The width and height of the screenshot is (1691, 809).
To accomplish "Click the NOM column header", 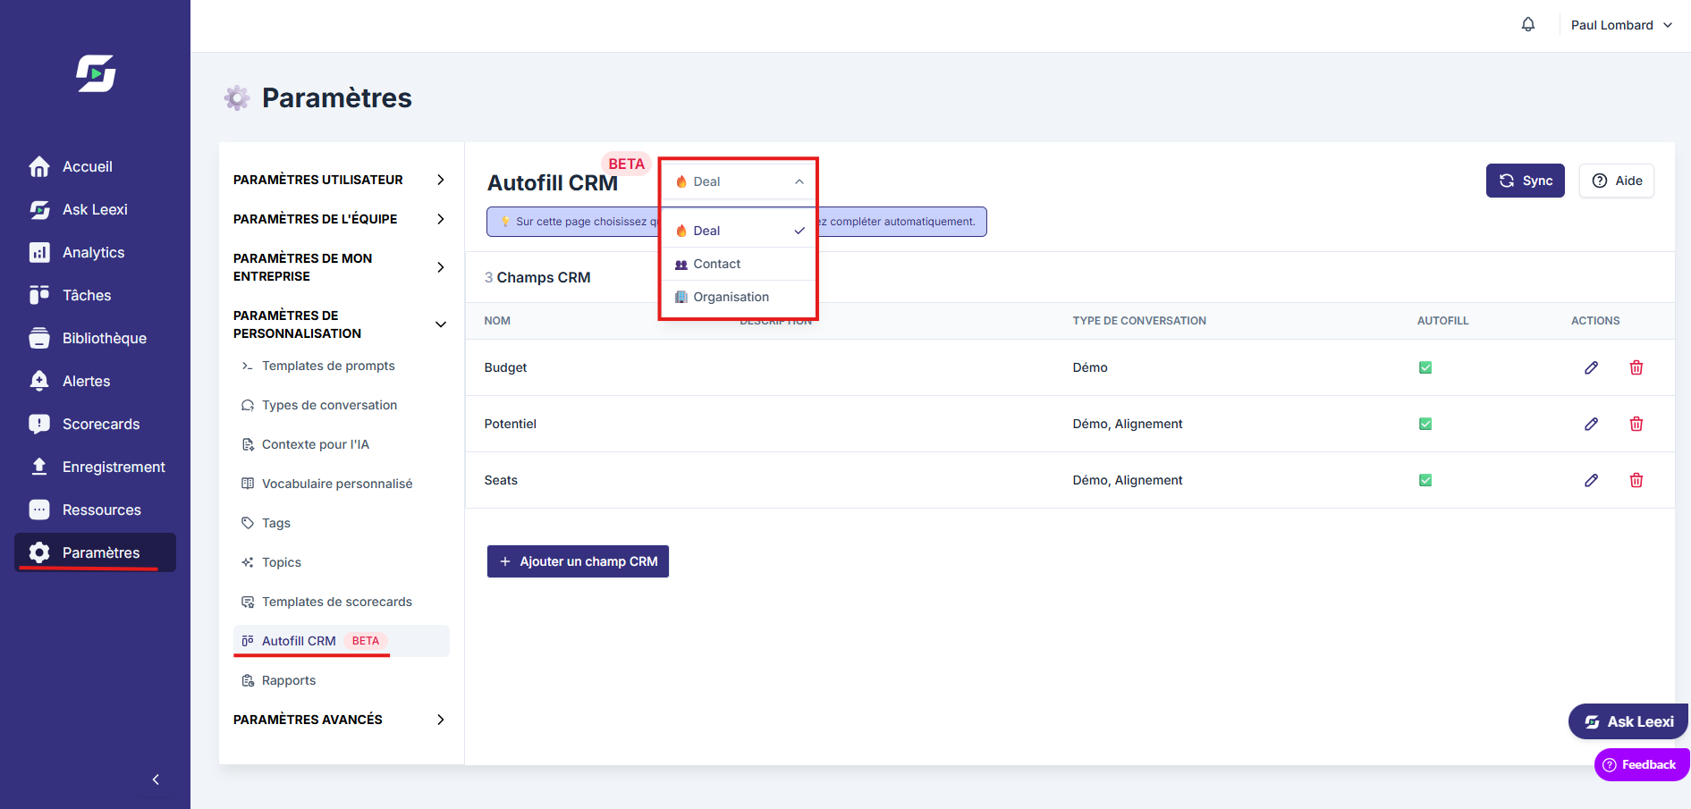I will click(x=497, y=321).
